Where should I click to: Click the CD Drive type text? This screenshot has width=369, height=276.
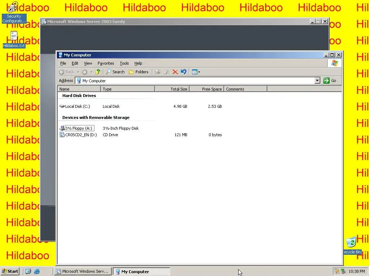pyautogui.click(x=110, y=135)
